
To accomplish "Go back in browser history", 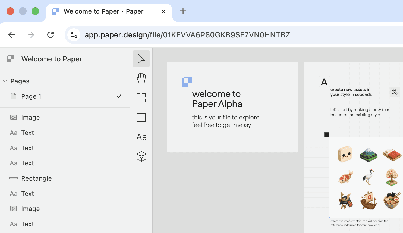I will click(11, 35).
